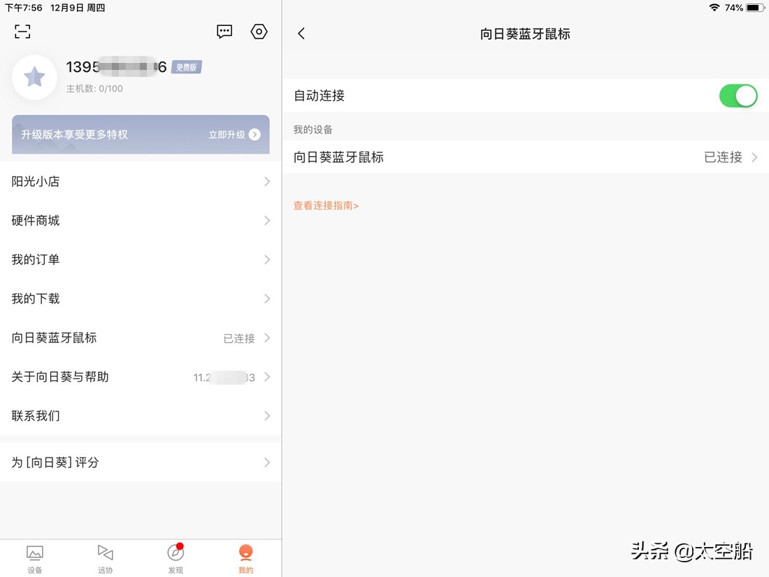769x577 pixels.
Task: Open the 查看连接指南 link
Action: point(326,206)
